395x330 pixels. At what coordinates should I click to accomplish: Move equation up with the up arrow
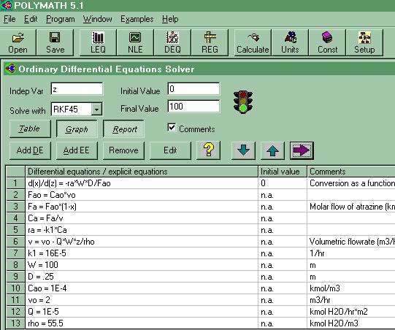[272, 150]
